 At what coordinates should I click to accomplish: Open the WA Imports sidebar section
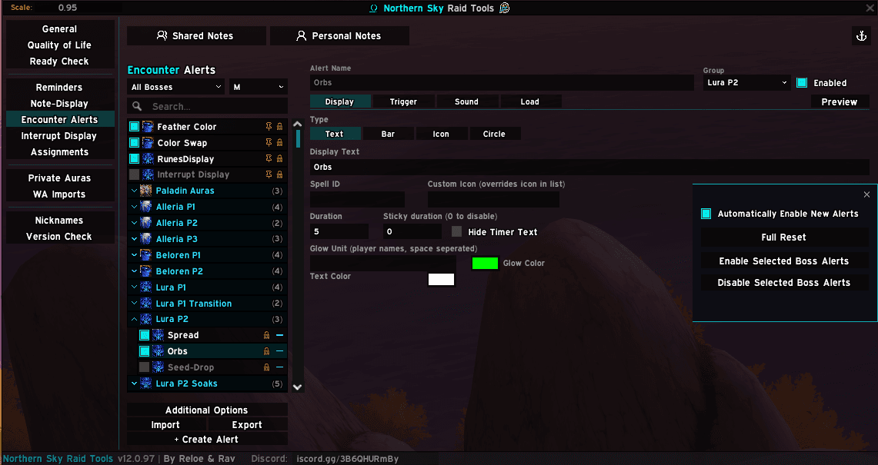[59, 194]
